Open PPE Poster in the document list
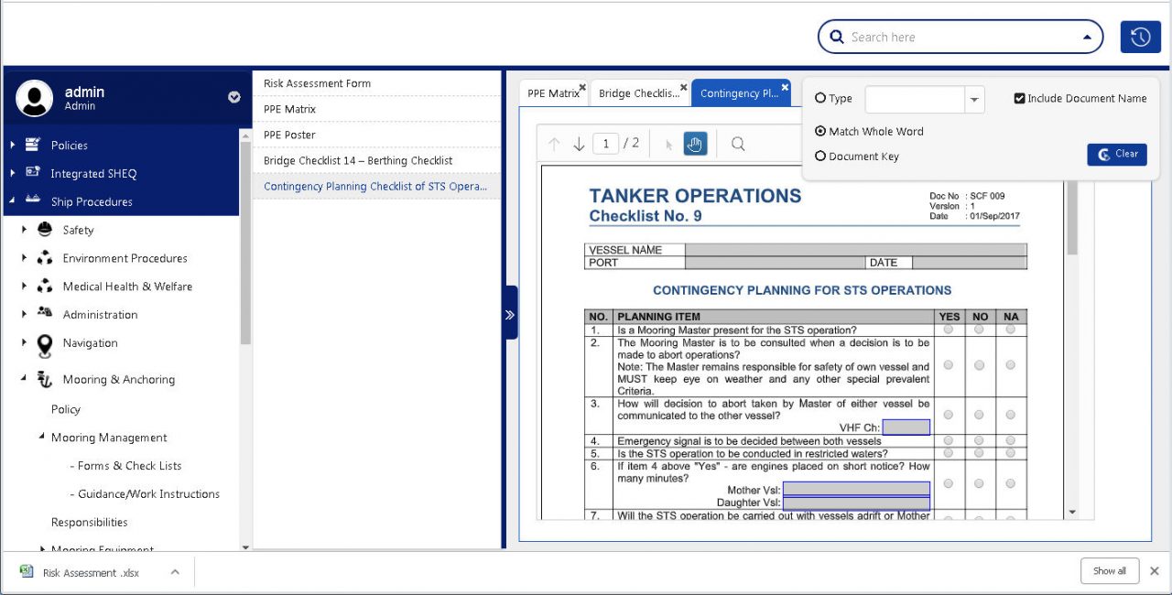1172x595 pixels. point(289,135)
